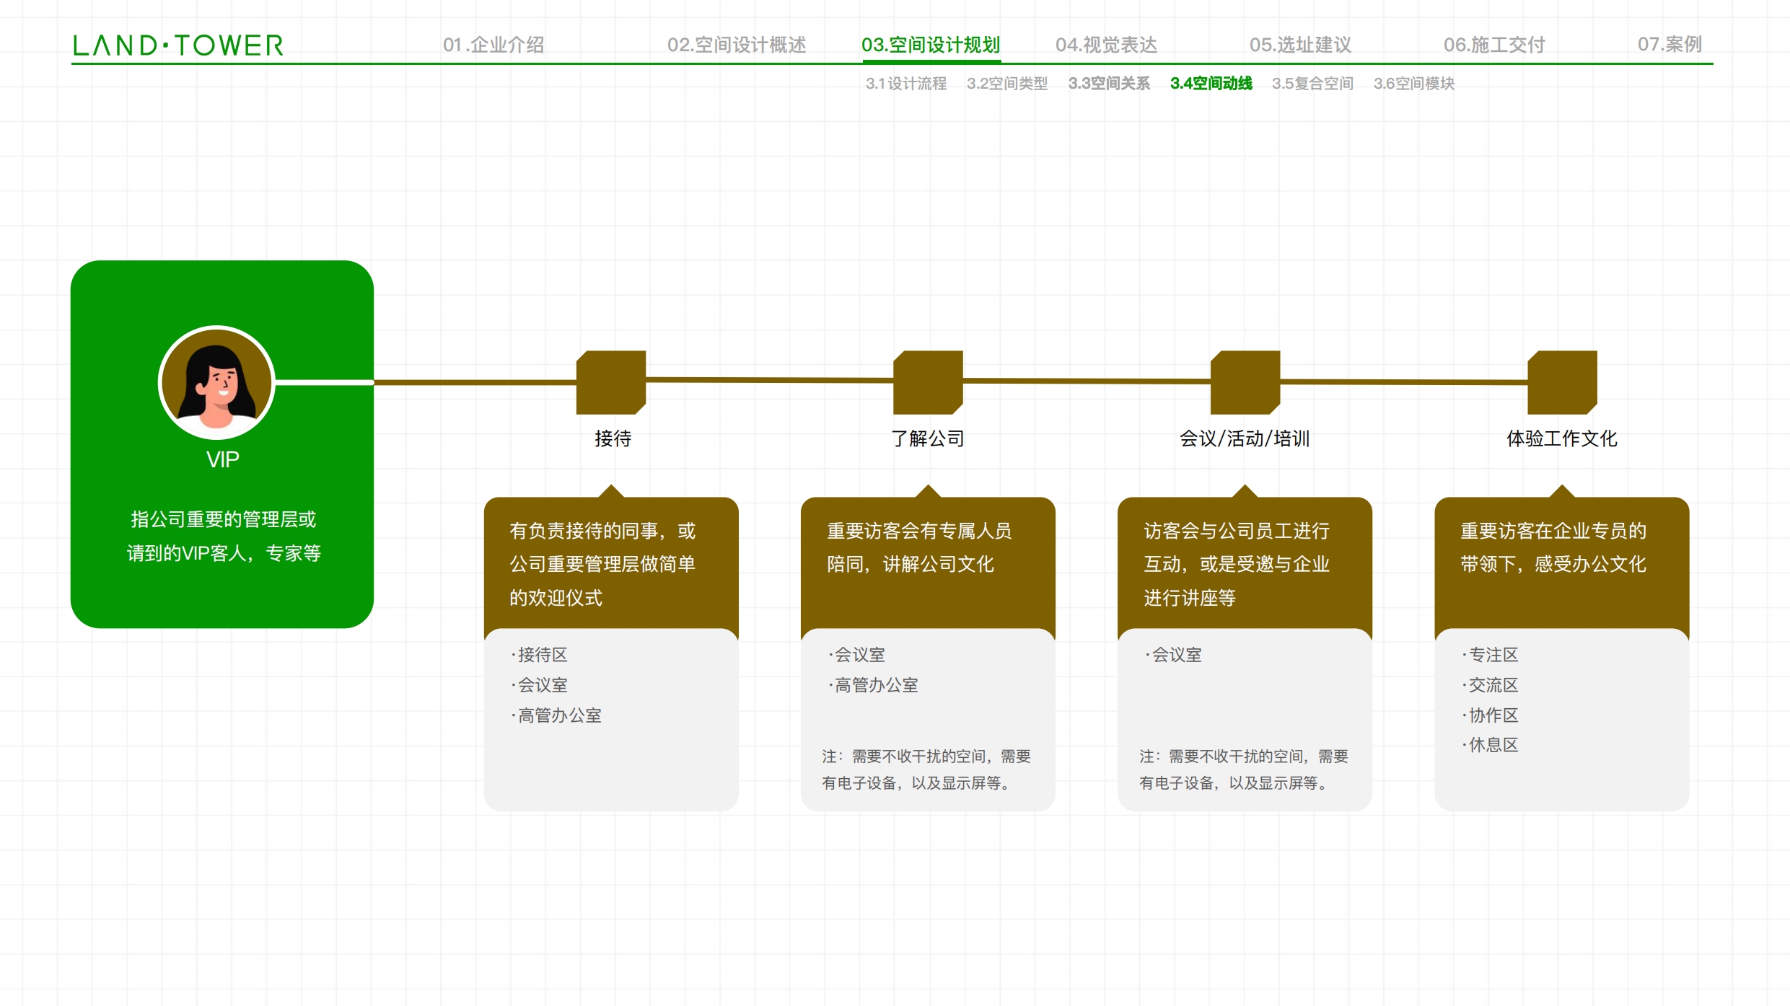
Task: Click the brown node above 了解公司
Action: 928,382
